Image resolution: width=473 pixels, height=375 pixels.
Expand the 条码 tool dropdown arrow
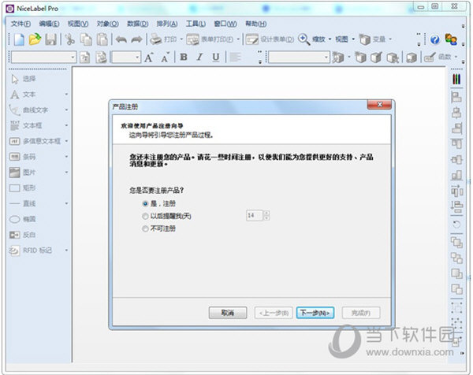(66, 157)
